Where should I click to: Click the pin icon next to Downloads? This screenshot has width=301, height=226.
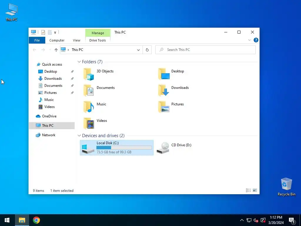click(72, 79)
